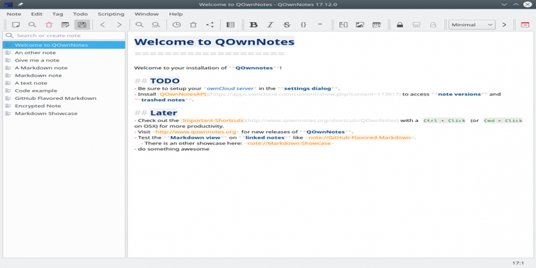Insert code block with curly braces icon
This screenshot has height=268, width=536.
point(304,25)
